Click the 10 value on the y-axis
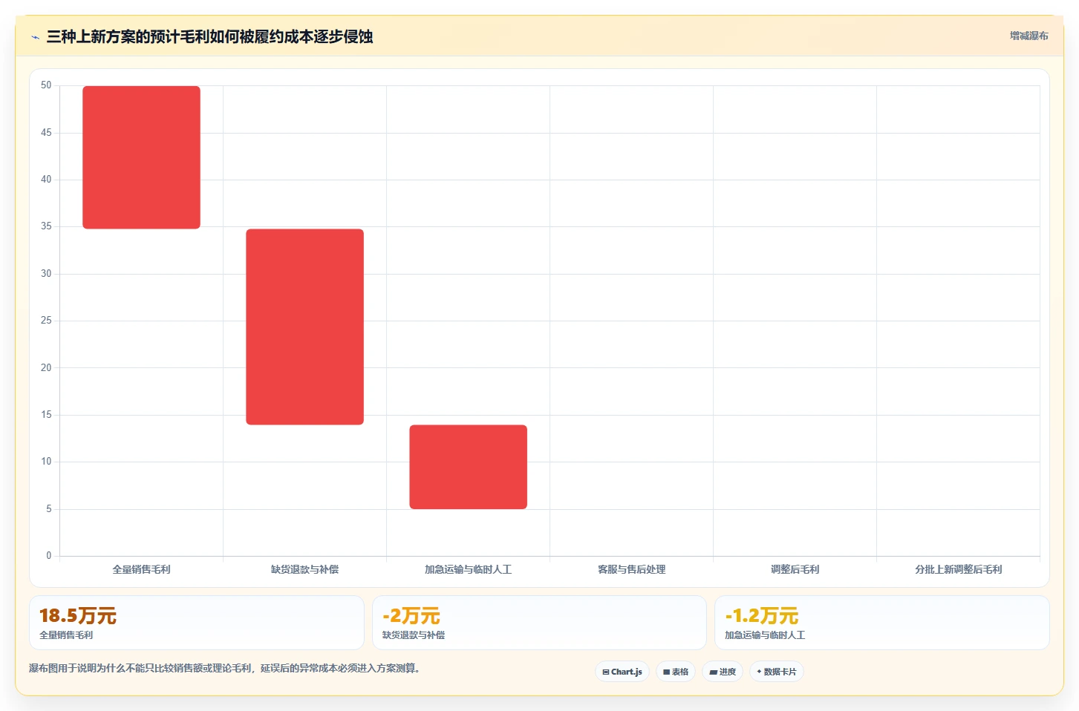This screenshot has width=1079, height=711. coord(46,462)
